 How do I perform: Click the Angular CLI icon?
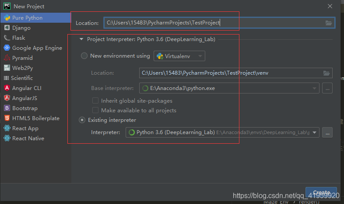click(x=7, y=88)
